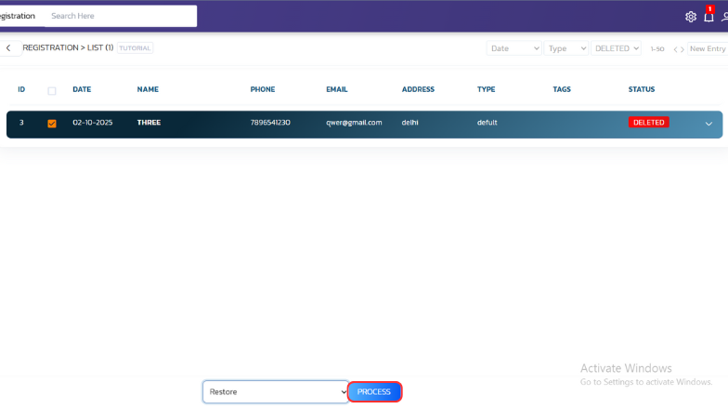Click the red DELETED status badge
Screen dimensions: 728x409
point(648,122)
